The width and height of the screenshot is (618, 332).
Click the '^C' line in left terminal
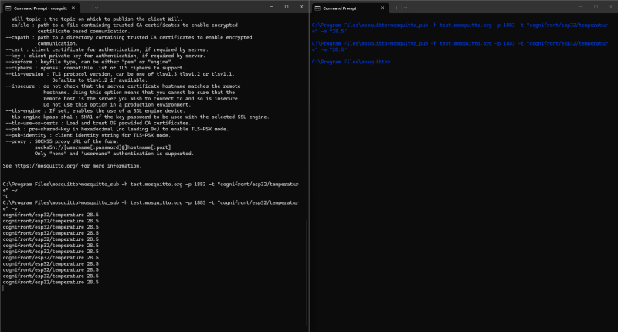click(x=6, y=197)
